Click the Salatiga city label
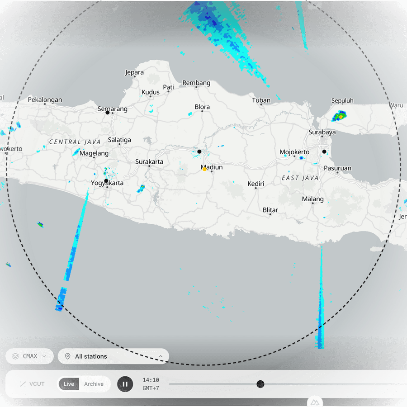407x407 pixels. pyautogui.click(x=119, y=140)
